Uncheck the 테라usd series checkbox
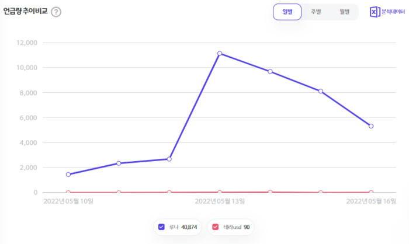 pos(216,227)
